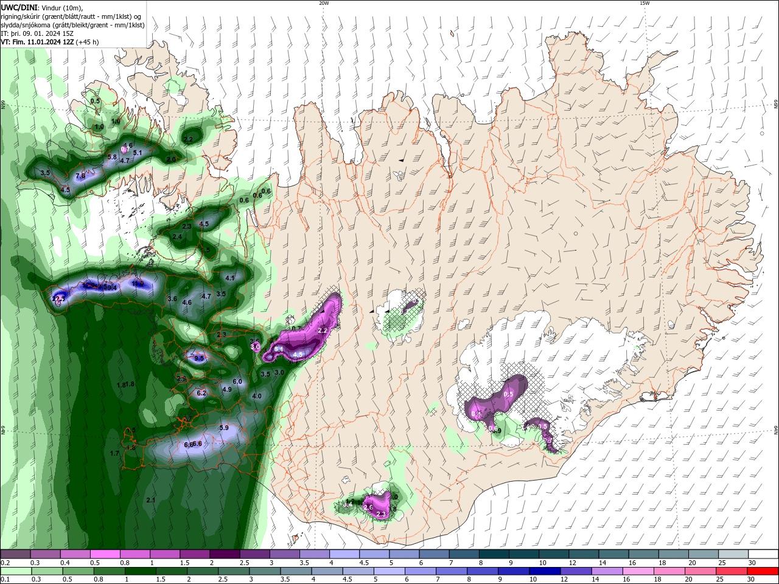Click the 2.0 precipitation value on map
The image size is (779, 584).
(171, 159)
